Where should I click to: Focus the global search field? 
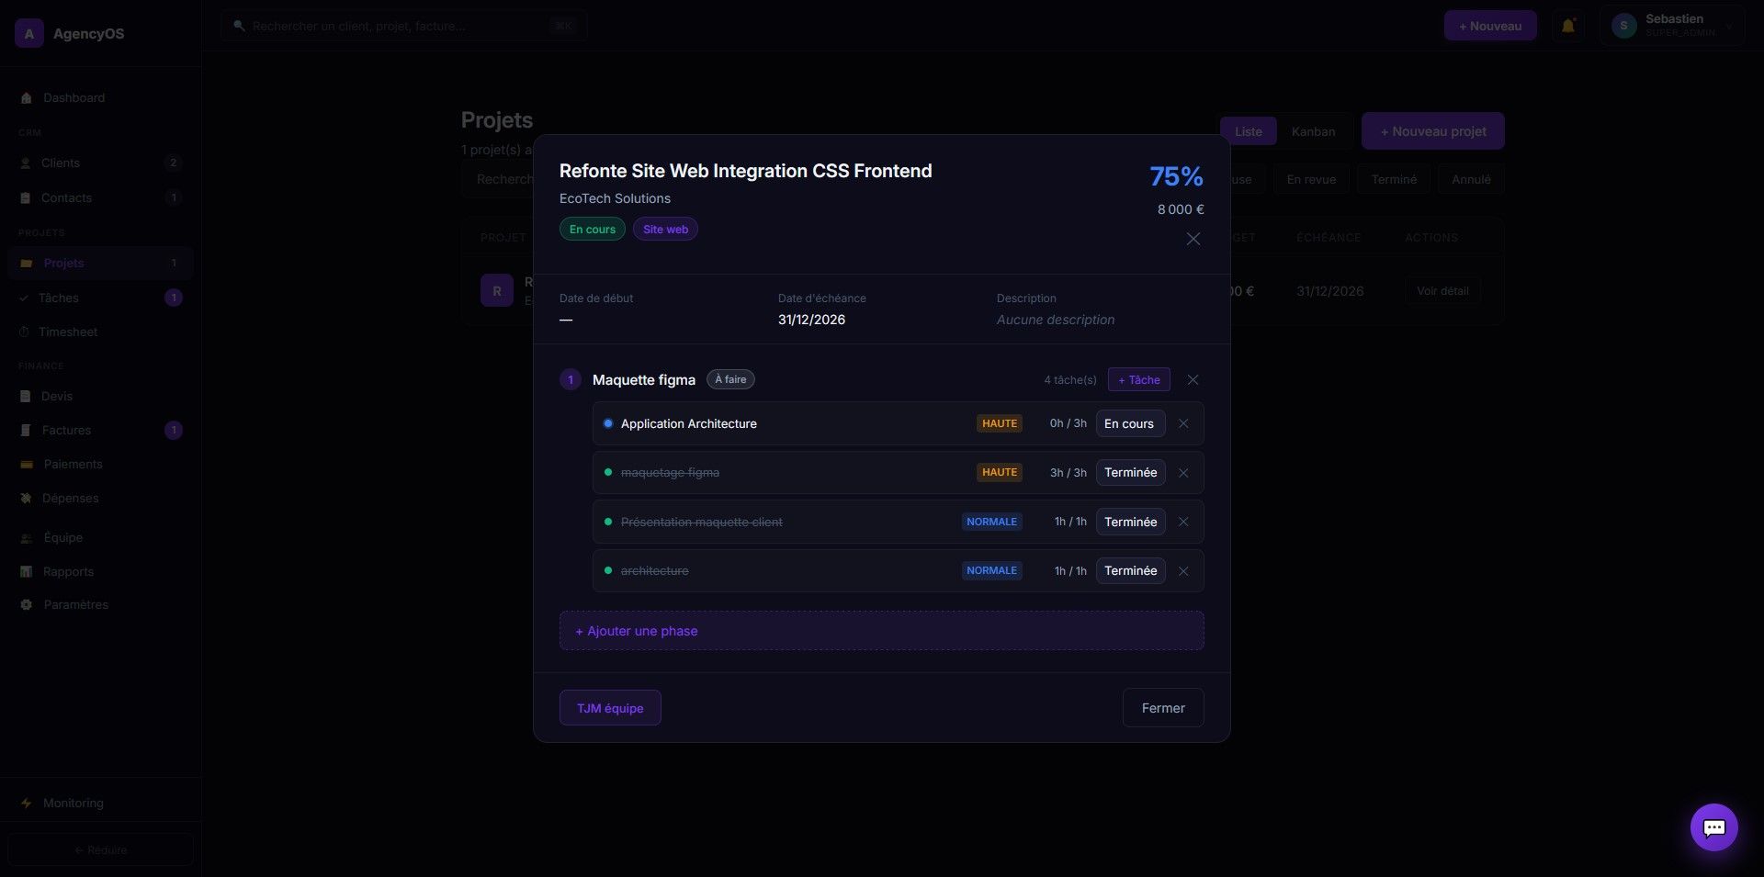tap(404, 26)
